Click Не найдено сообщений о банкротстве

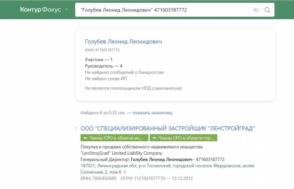click(x=124, y=72)
